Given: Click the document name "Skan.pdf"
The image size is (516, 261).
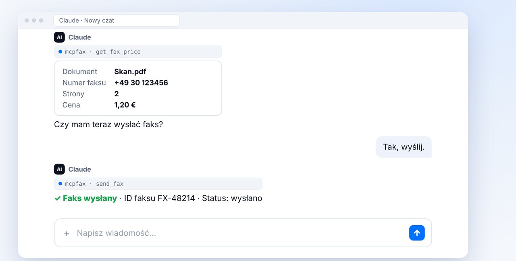Looking at the screenshot, I should (x=130, y=72).
